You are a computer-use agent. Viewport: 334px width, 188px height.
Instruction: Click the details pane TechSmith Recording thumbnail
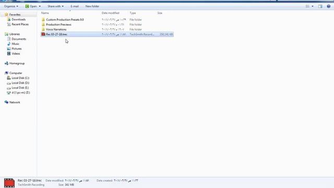pos(9,183)
